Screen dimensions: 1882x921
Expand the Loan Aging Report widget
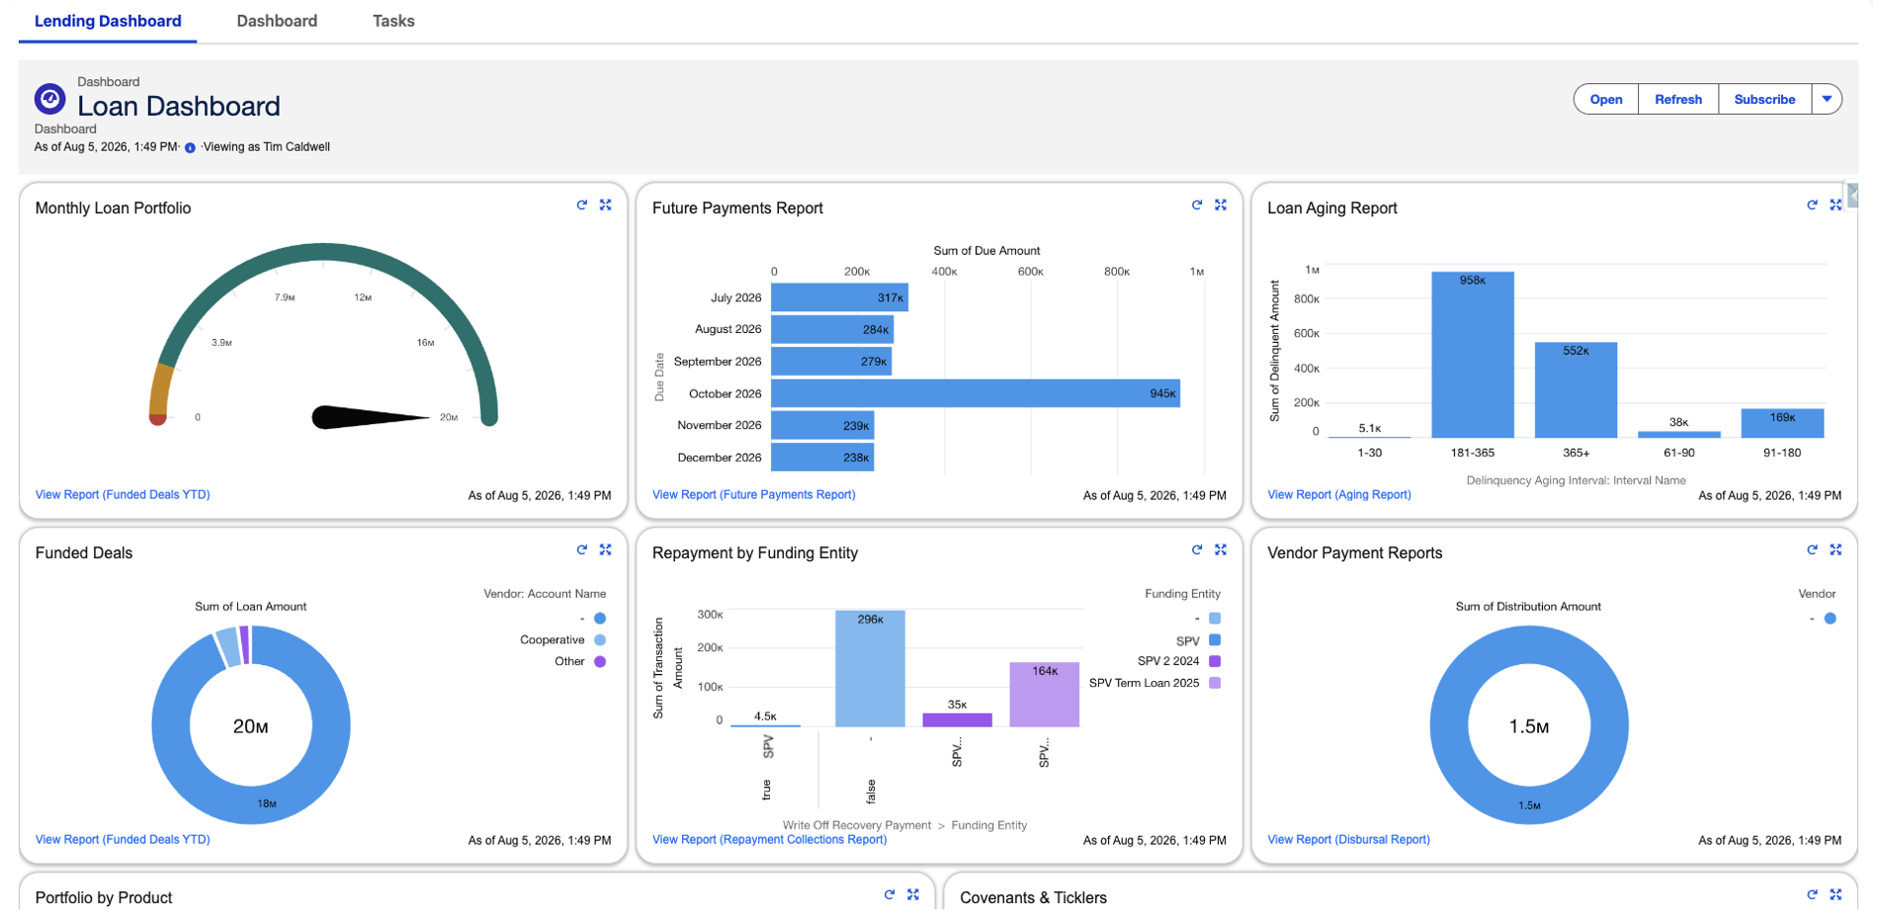1836,205
